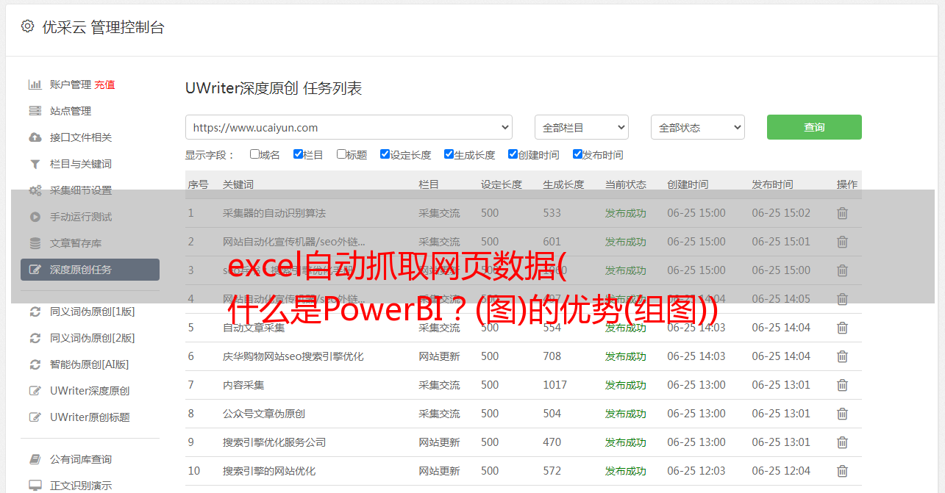Click the green 查询 button
Screen dimensions: 945x493
click(814, 127)
